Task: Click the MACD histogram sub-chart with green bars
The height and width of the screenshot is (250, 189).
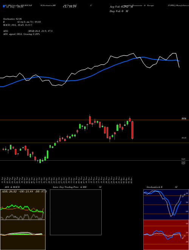Action: click(x=23, y=235)
